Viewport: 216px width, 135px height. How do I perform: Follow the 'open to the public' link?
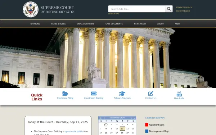(74, 131)
